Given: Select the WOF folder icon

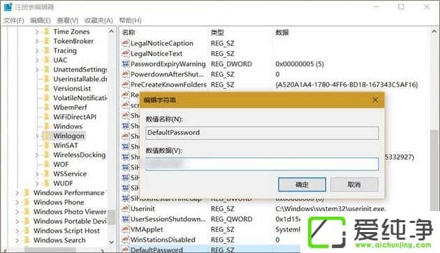Looking at the screenshot, I should (47, 164).
